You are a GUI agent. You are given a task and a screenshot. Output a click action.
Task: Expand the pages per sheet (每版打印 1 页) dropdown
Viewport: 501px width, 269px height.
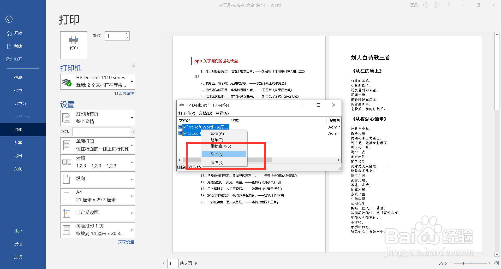point(98,230)
